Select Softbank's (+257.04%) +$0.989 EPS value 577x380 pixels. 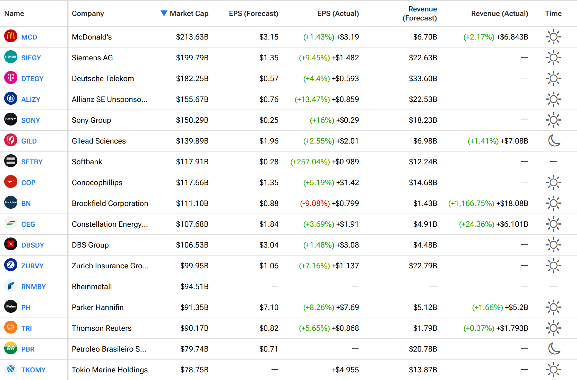325,162
